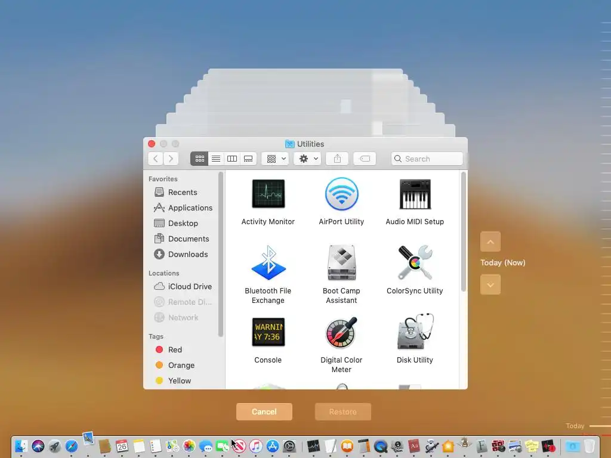Open Siri from the Dock

click(x=38, y=446)
